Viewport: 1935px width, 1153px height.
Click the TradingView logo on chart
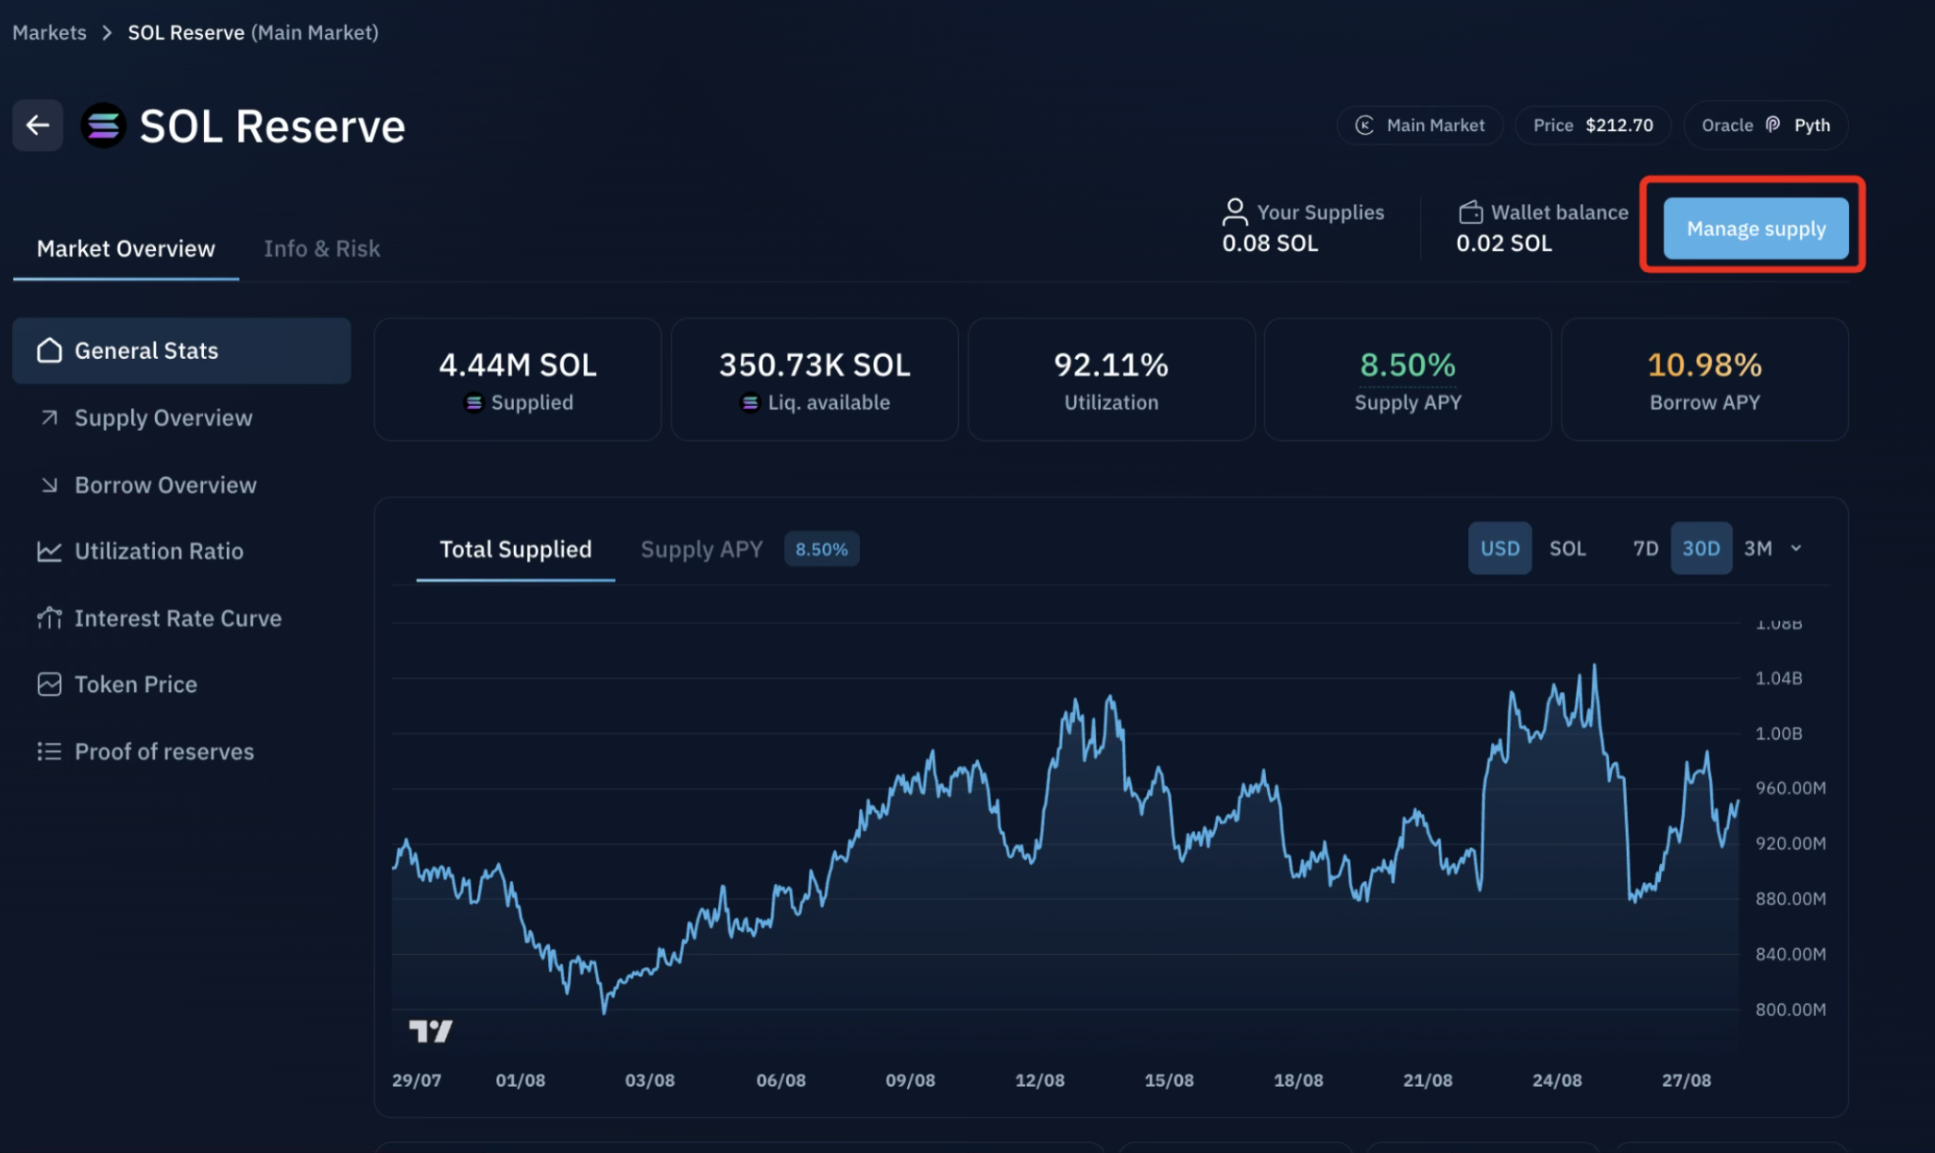[431, 1030]
